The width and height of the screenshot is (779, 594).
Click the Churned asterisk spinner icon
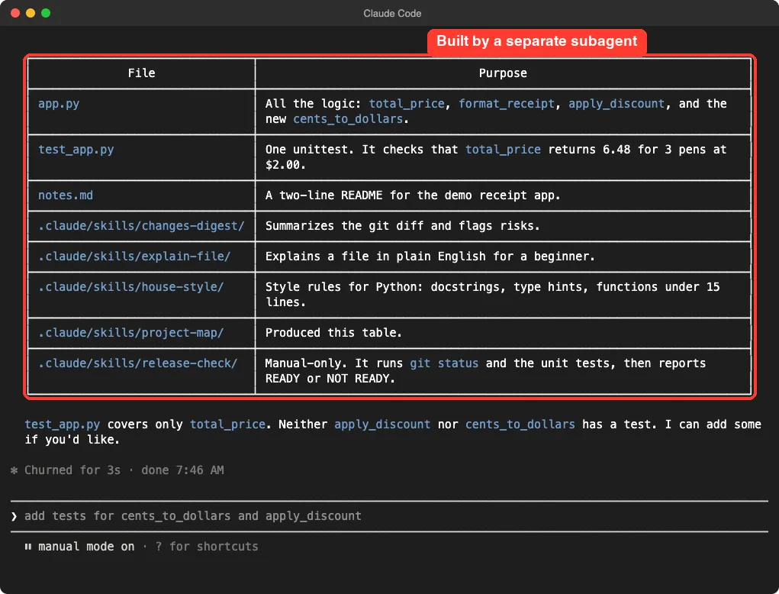14,470
